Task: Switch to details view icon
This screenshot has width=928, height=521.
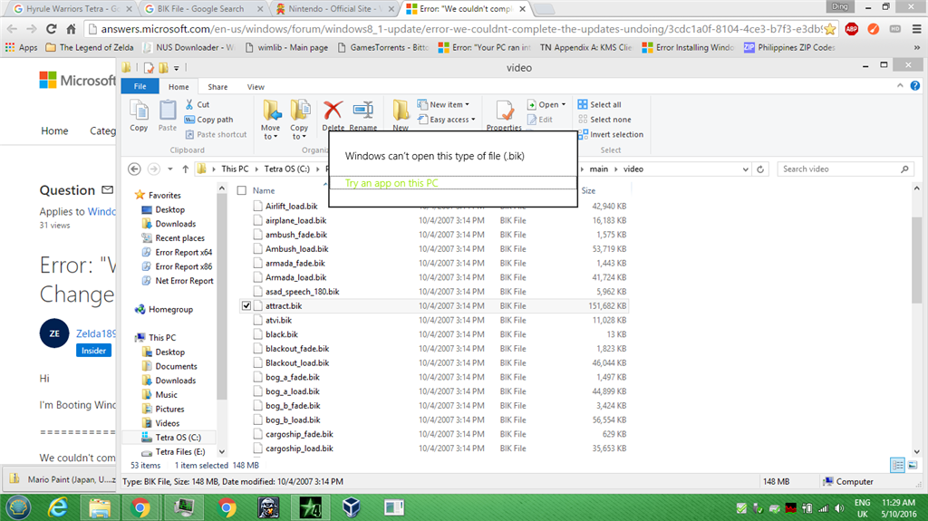Action: pos(897,466)
